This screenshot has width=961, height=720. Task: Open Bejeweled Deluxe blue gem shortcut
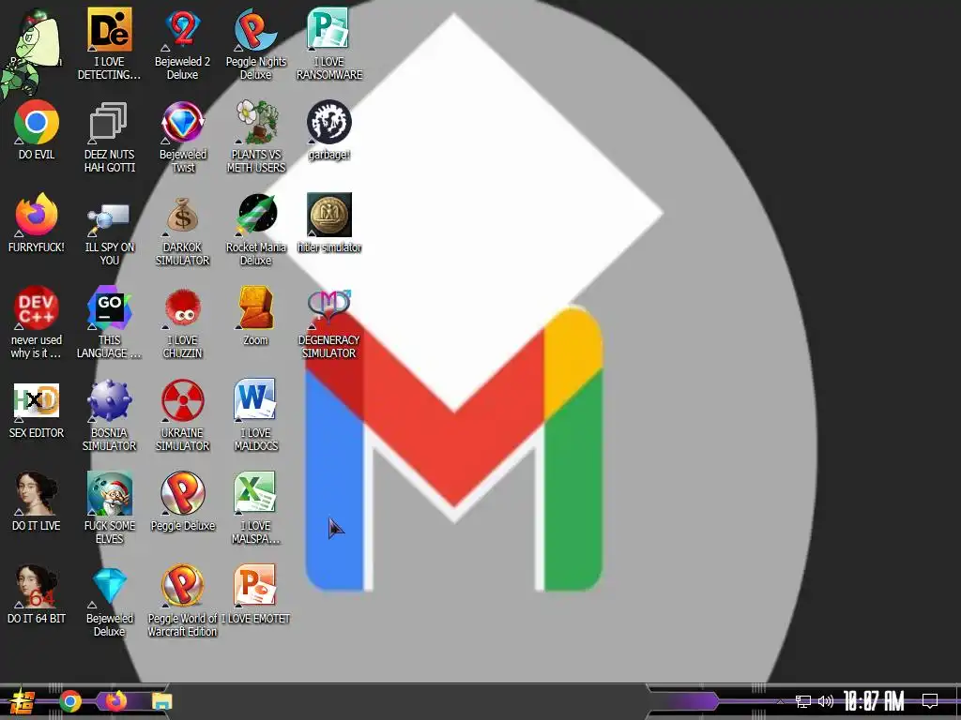pos(109,586)
